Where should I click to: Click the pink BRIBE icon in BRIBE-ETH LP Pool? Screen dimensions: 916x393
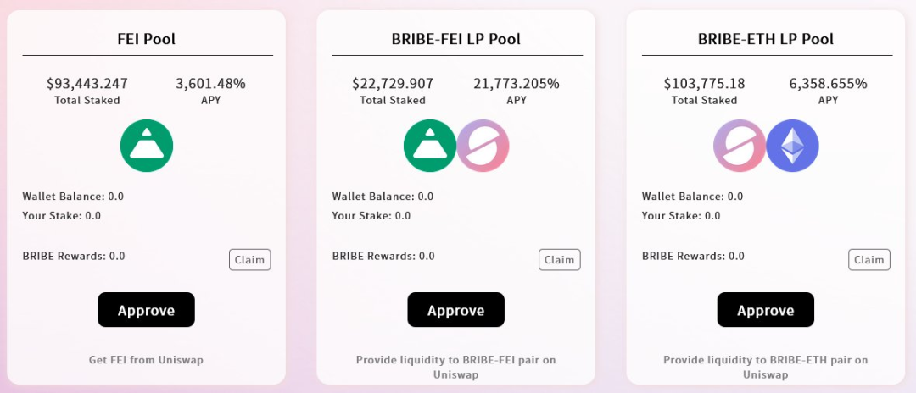[740, 146]
